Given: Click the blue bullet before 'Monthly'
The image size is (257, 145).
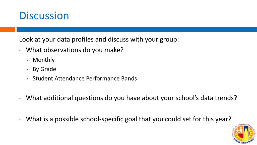Looking at the screenshot, I should point(28,60).
